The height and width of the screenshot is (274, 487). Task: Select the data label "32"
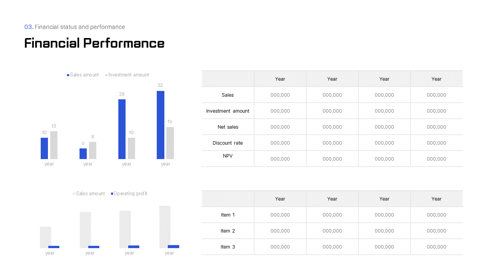tap(160, 85)
